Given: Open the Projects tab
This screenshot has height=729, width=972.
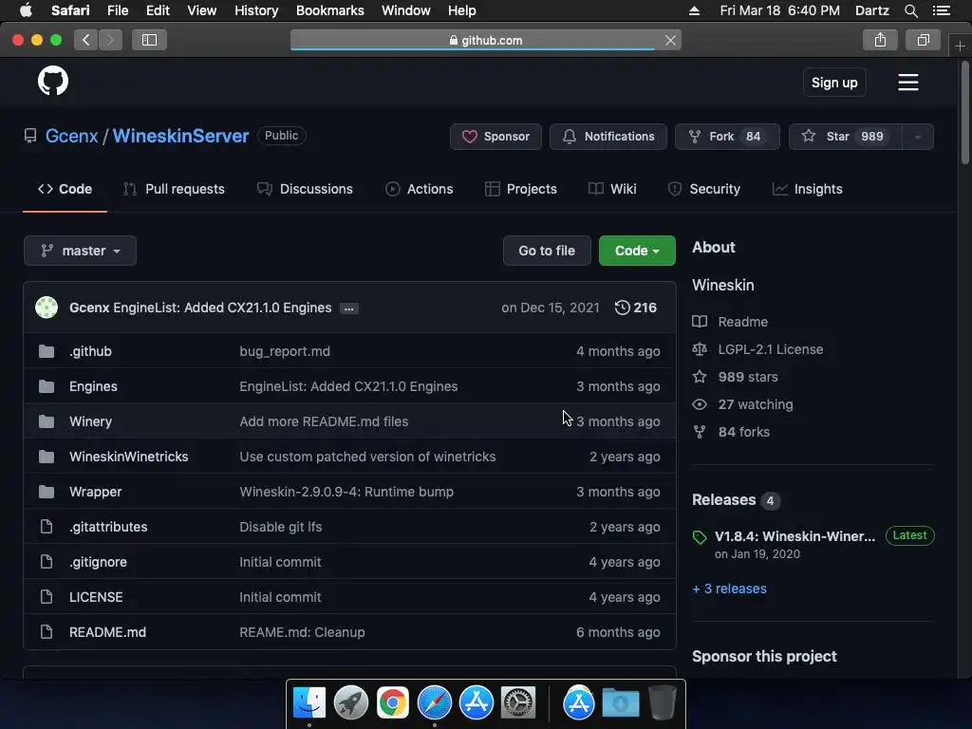Looking at the screenshot, I should [x=521, y=189].
